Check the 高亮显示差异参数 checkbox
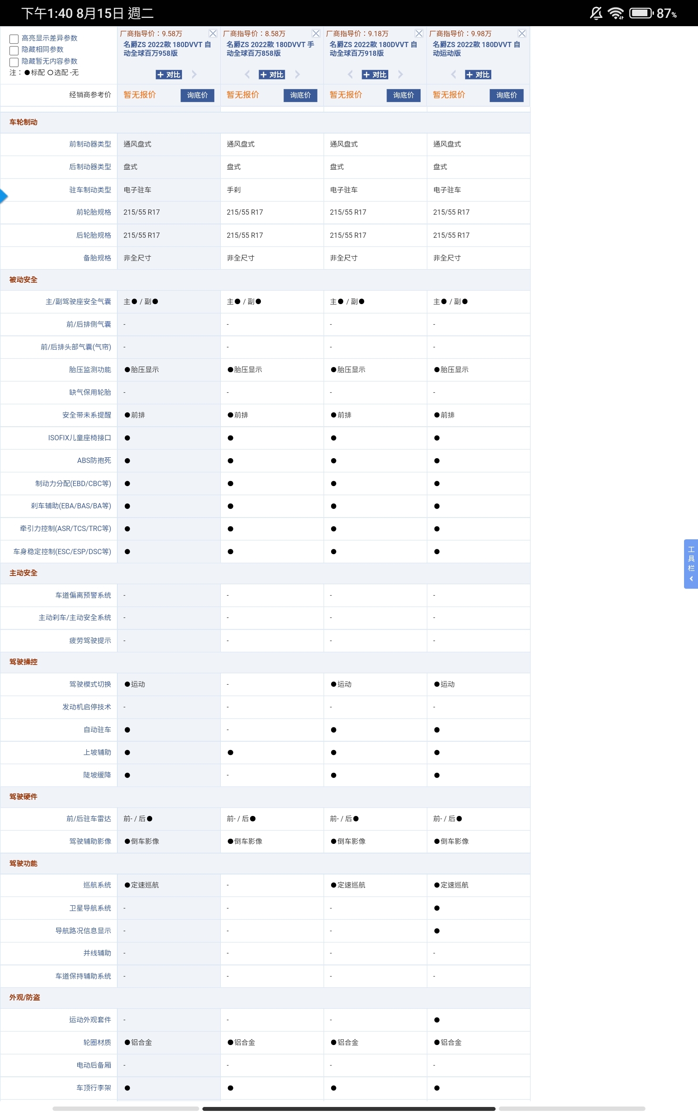 (x=14, y=39)
